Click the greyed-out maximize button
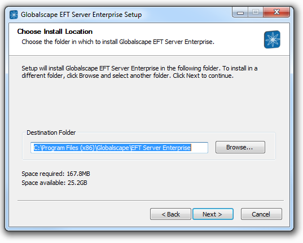Viewport: 303px width, 243px height. [x=256, y=12]
